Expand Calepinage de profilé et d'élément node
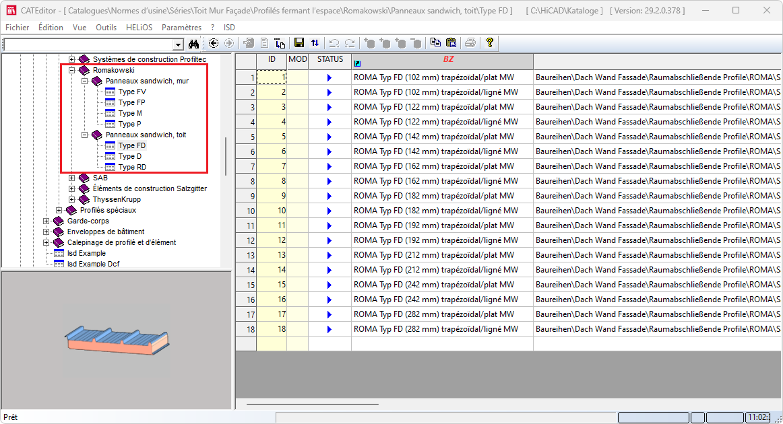The width and height of the screenshot is (783, 424). pyautogui.click(x=46, y=242)
